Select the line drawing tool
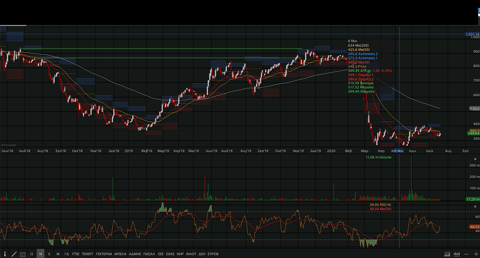 coord(13,254)
